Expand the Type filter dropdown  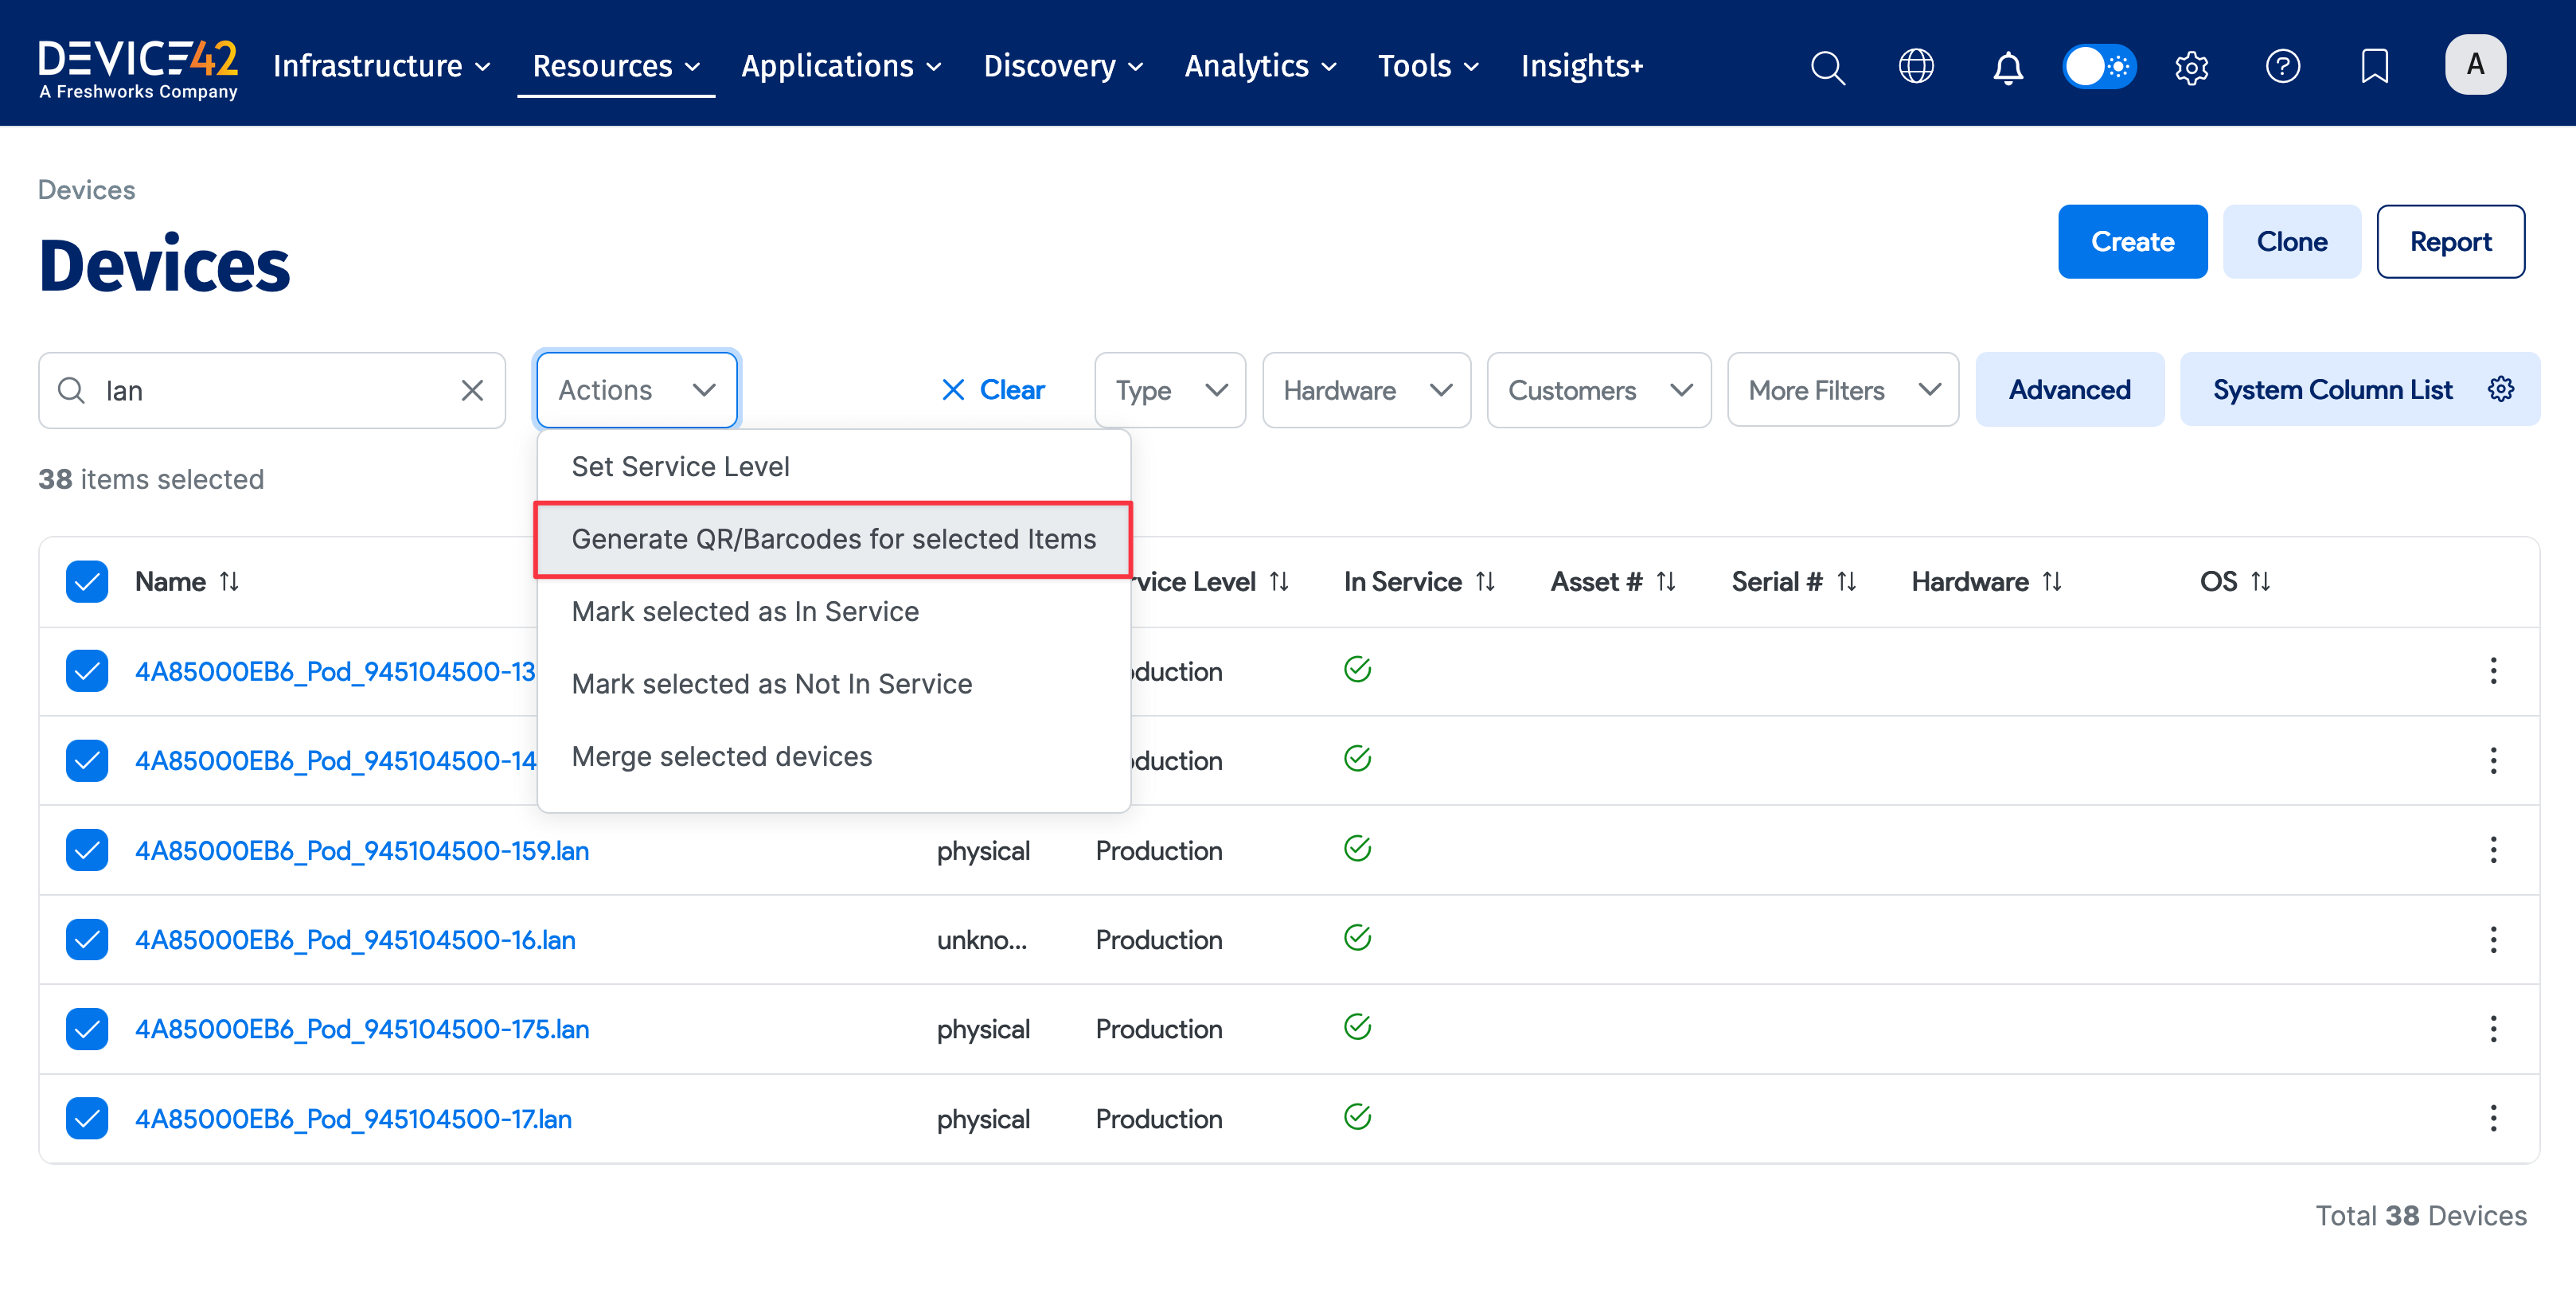click(x=1169, y=390)
